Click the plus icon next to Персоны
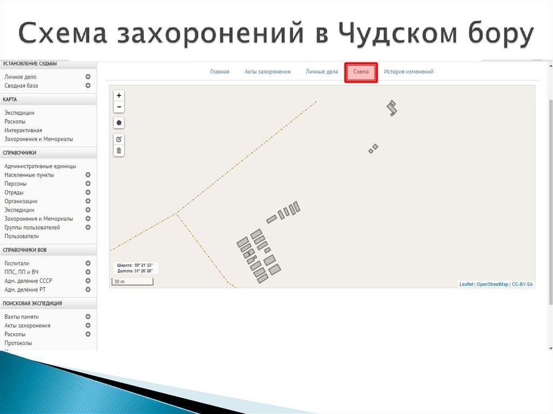This screenshot has width=553, height=414. click(87, 184)
